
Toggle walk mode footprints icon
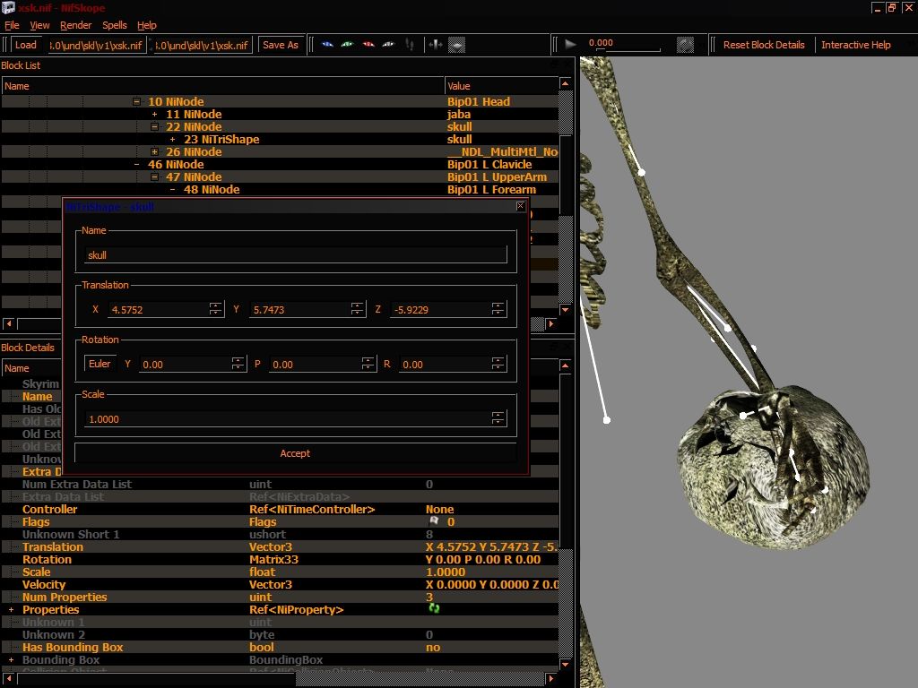410,45
